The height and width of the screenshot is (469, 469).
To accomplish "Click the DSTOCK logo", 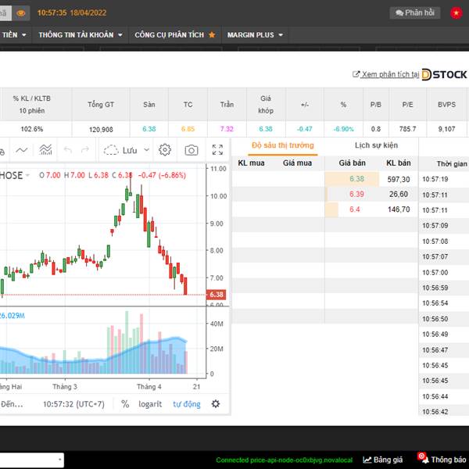I will coord(444,74).
